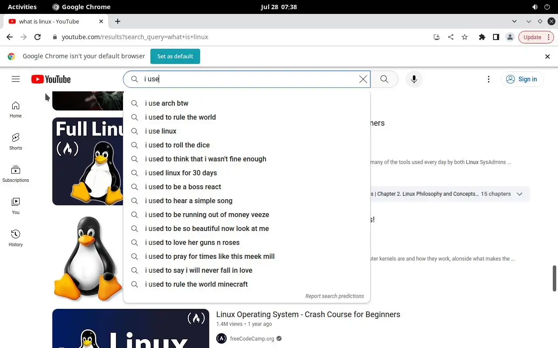Open system power menu

coord(548,7)
